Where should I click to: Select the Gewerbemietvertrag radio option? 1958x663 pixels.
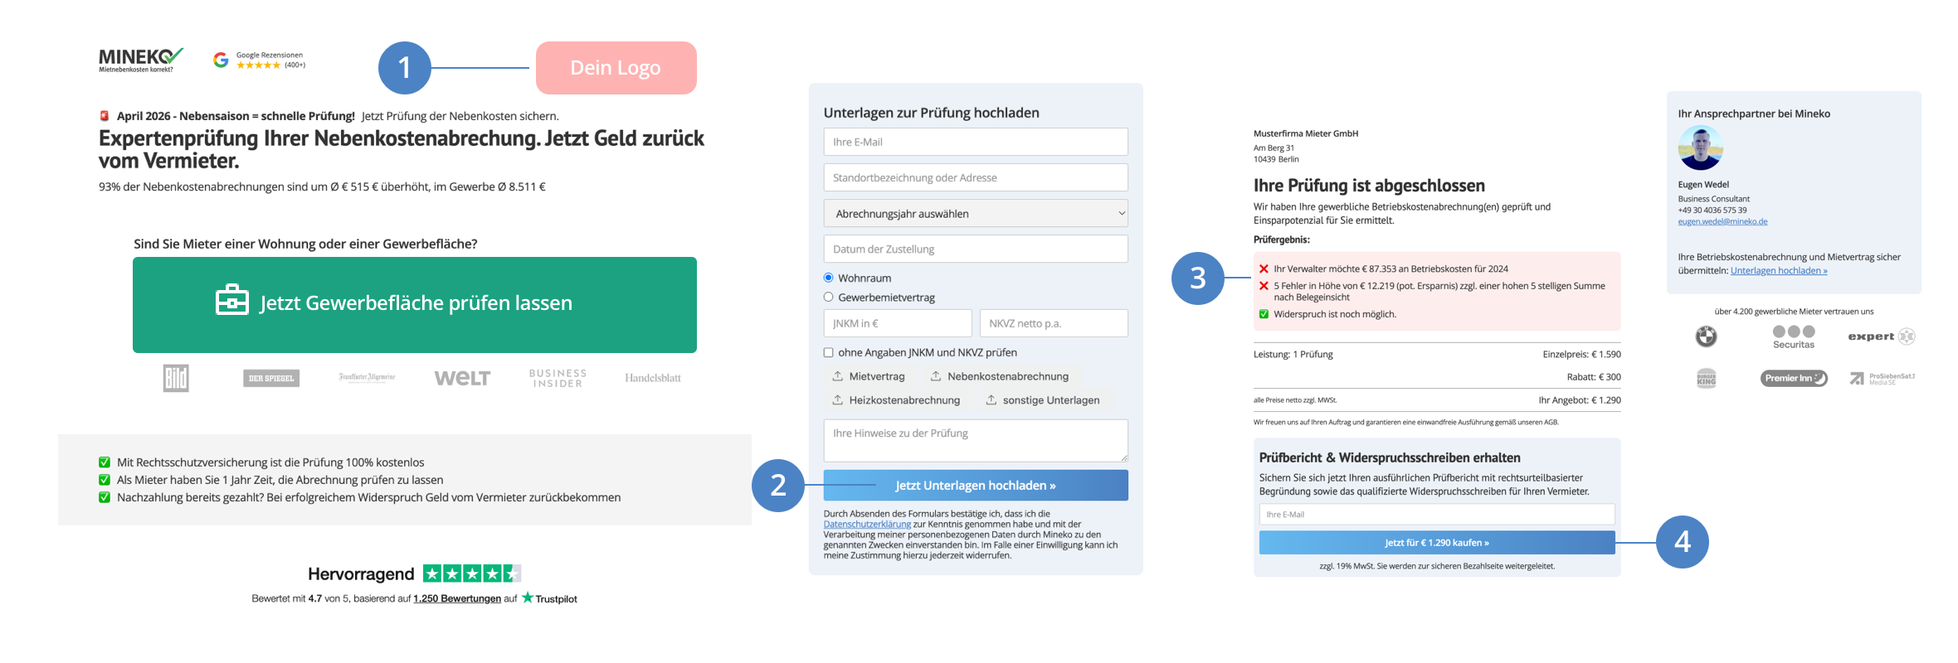(828, 297)
